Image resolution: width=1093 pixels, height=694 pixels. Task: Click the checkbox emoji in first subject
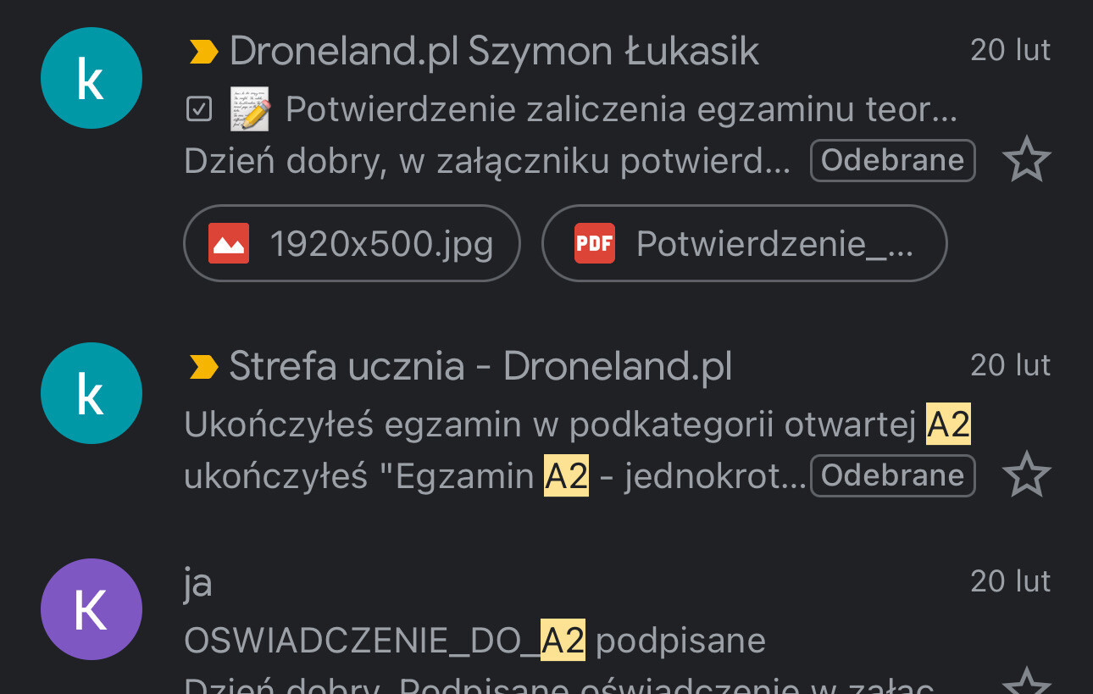point(198,109)
